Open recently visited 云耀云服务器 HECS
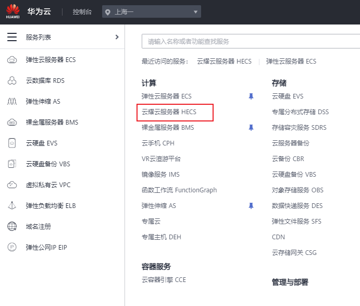 pyautogui.click(x=224, y=62)
